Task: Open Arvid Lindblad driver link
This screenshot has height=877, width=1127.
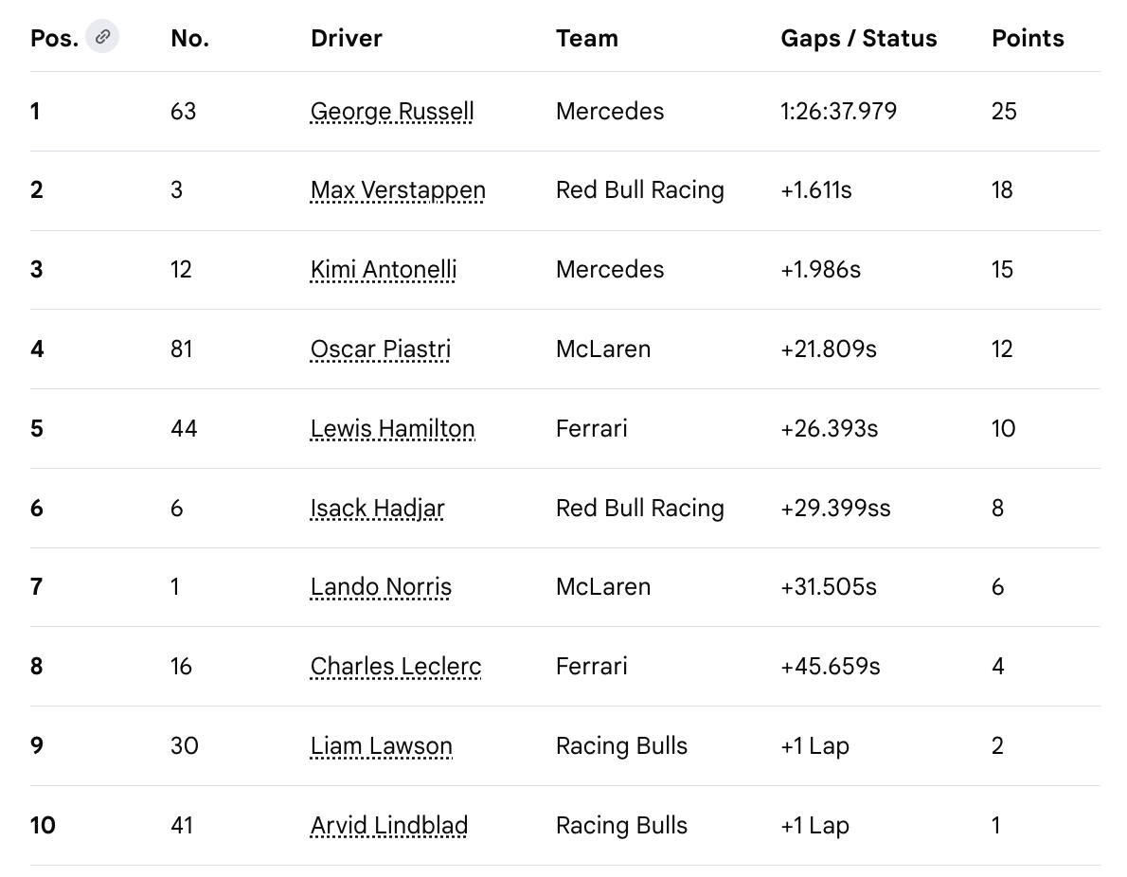Action: point(389,825)
